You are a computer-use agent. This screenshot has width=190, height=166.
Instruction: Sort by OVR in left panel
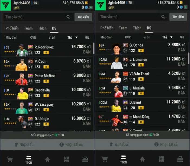33,38
